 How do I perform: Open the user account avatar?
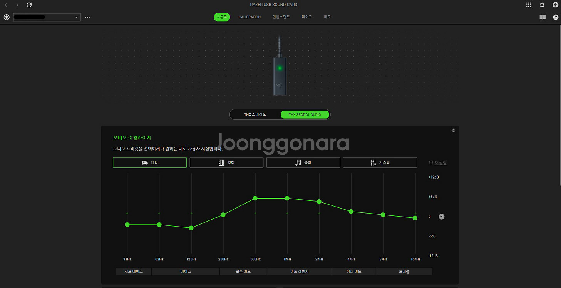tap(555, 5)
